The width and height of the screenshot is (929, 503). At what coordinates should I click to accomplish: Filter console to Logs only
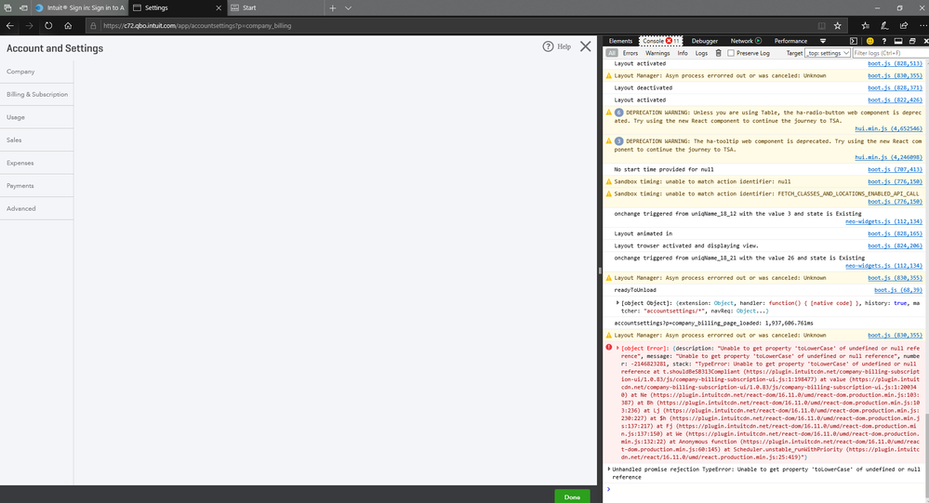click(701, 53)
